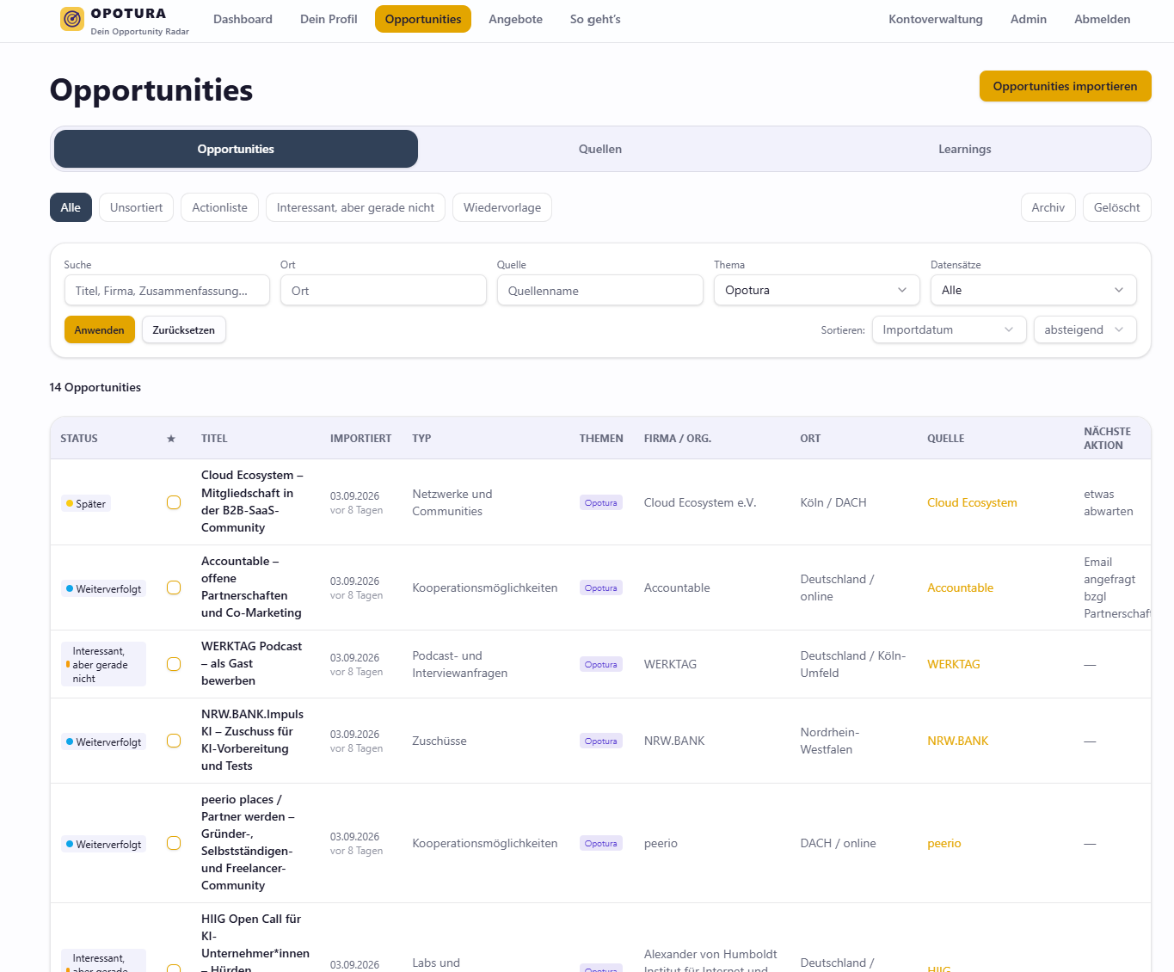Click the Opportunities importieren button

tap(1065, 86)
